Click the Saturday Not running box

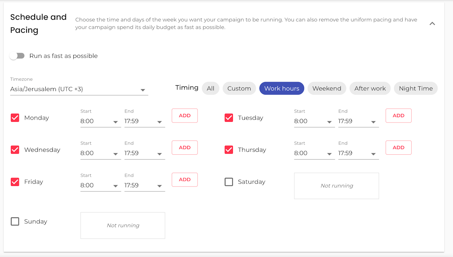tap(337, 186)
